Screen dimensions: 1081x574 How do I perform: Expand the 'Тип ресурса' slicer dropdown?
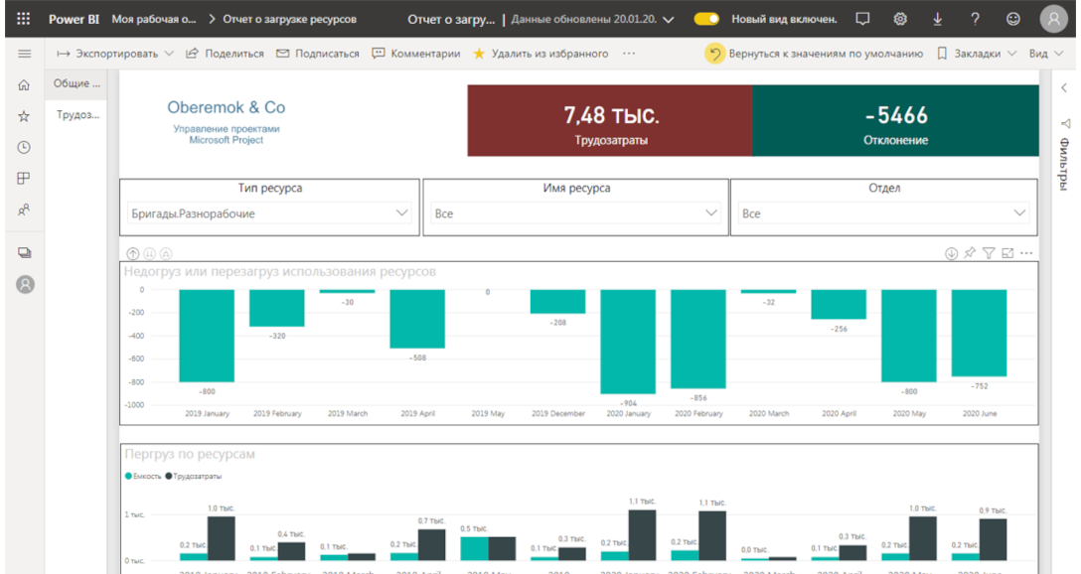[x=401, y=214]
